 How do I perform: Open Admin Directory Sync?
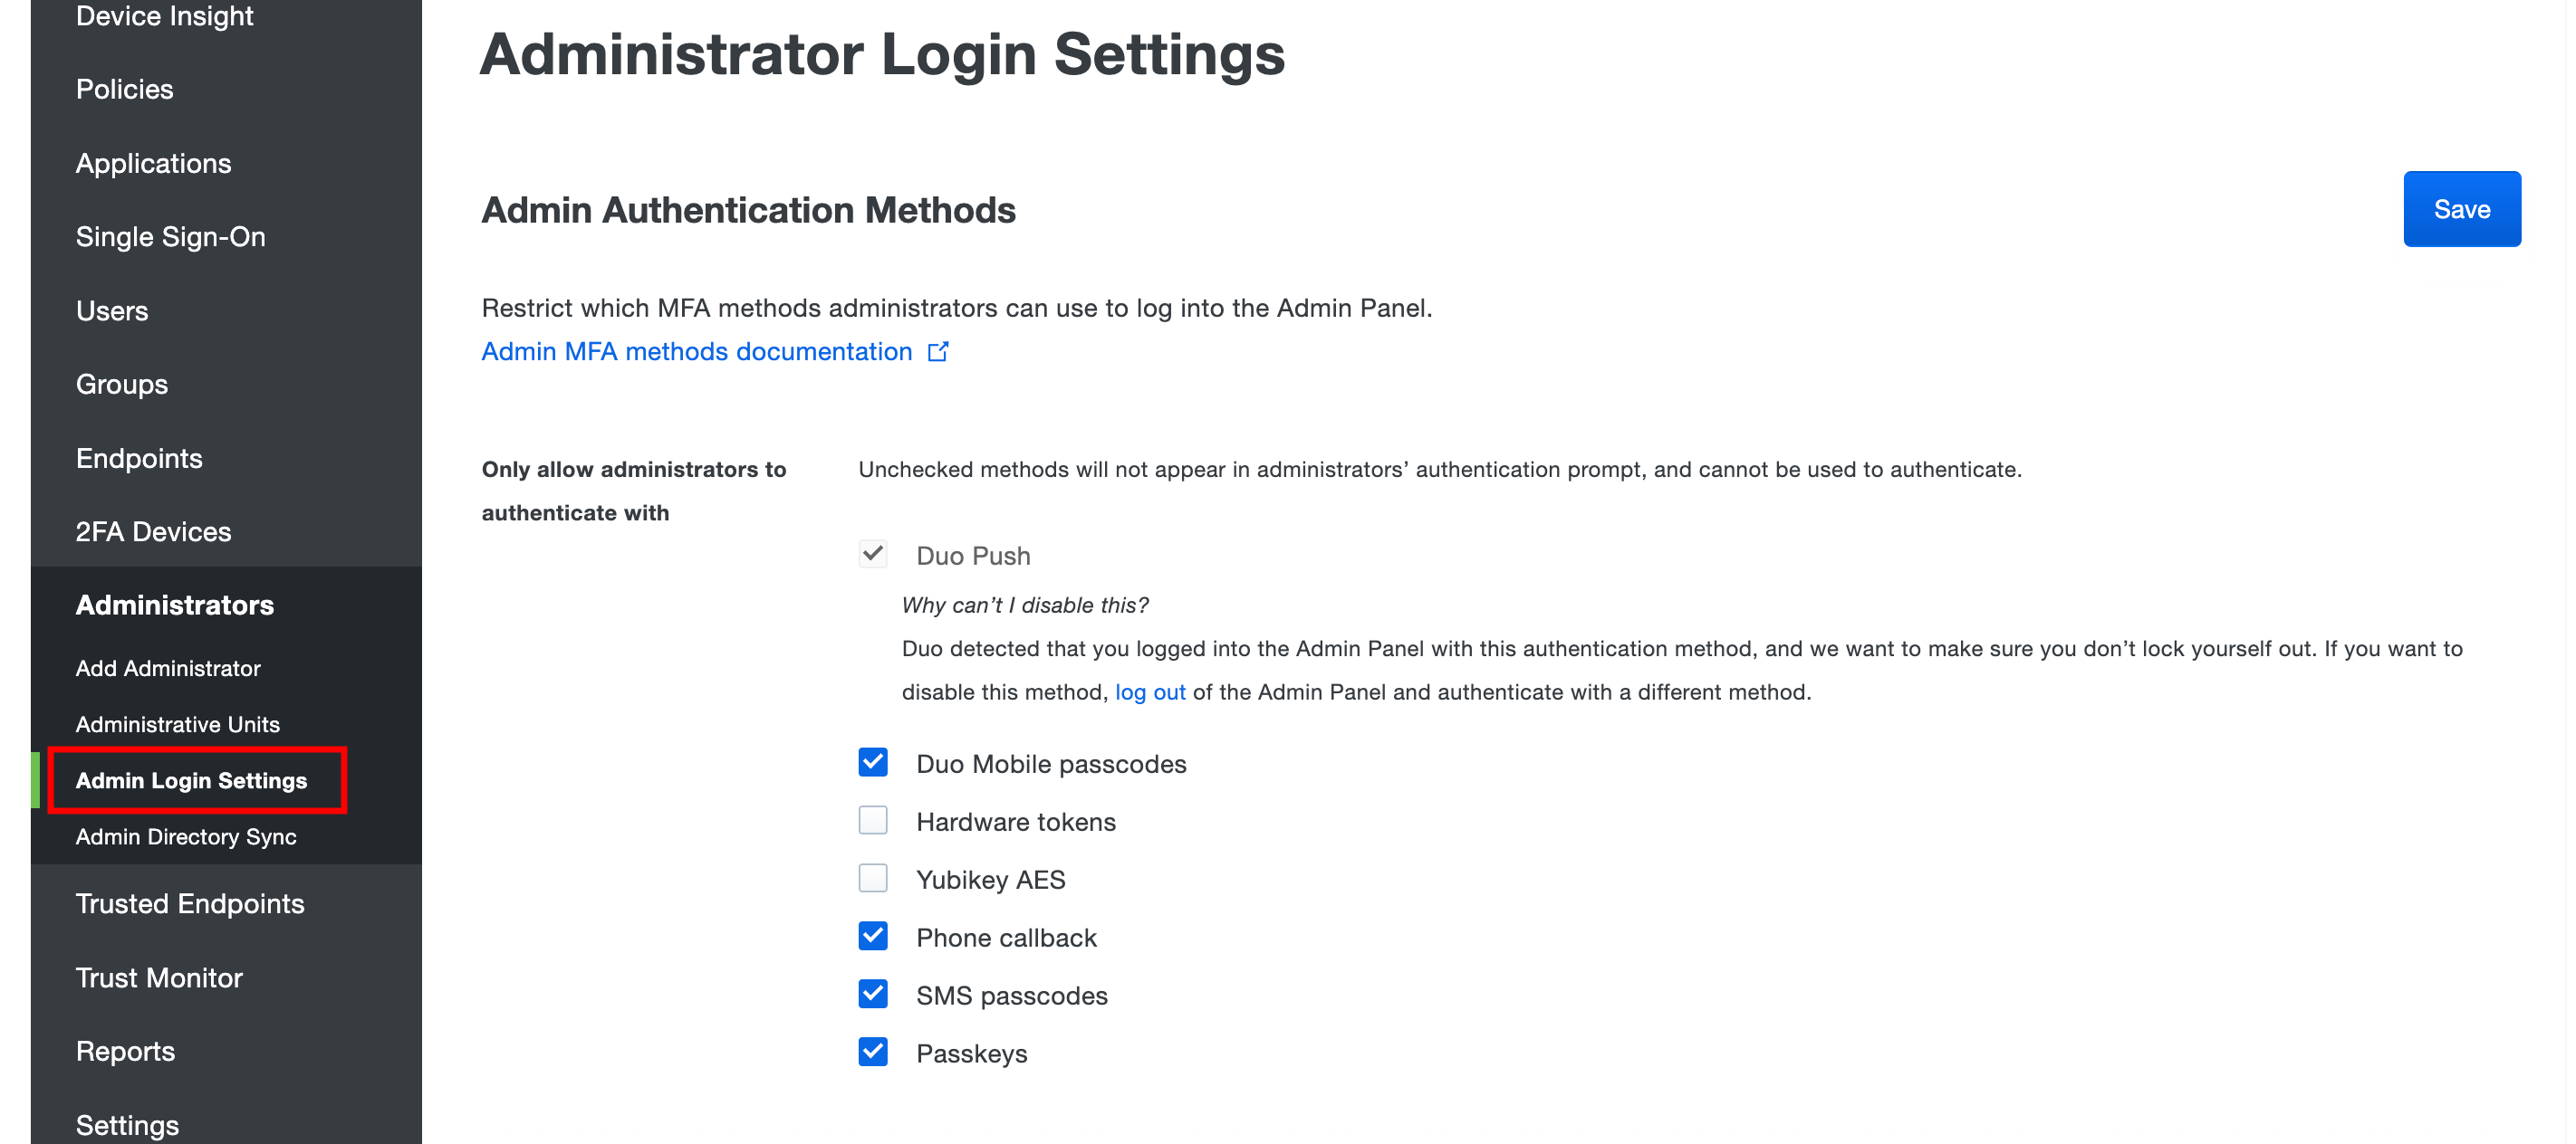coord(186,837)
